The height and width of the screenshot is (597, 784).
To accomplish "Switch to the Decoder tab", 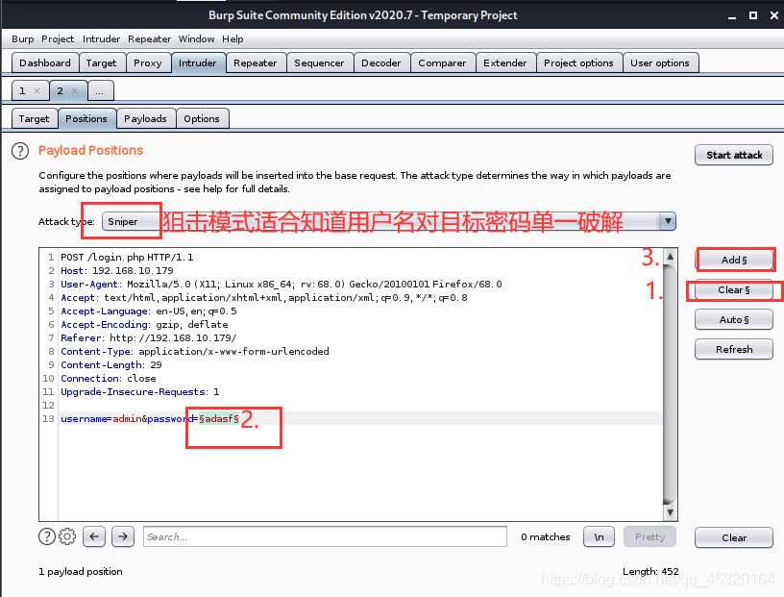I will click(x=381, y=63).
